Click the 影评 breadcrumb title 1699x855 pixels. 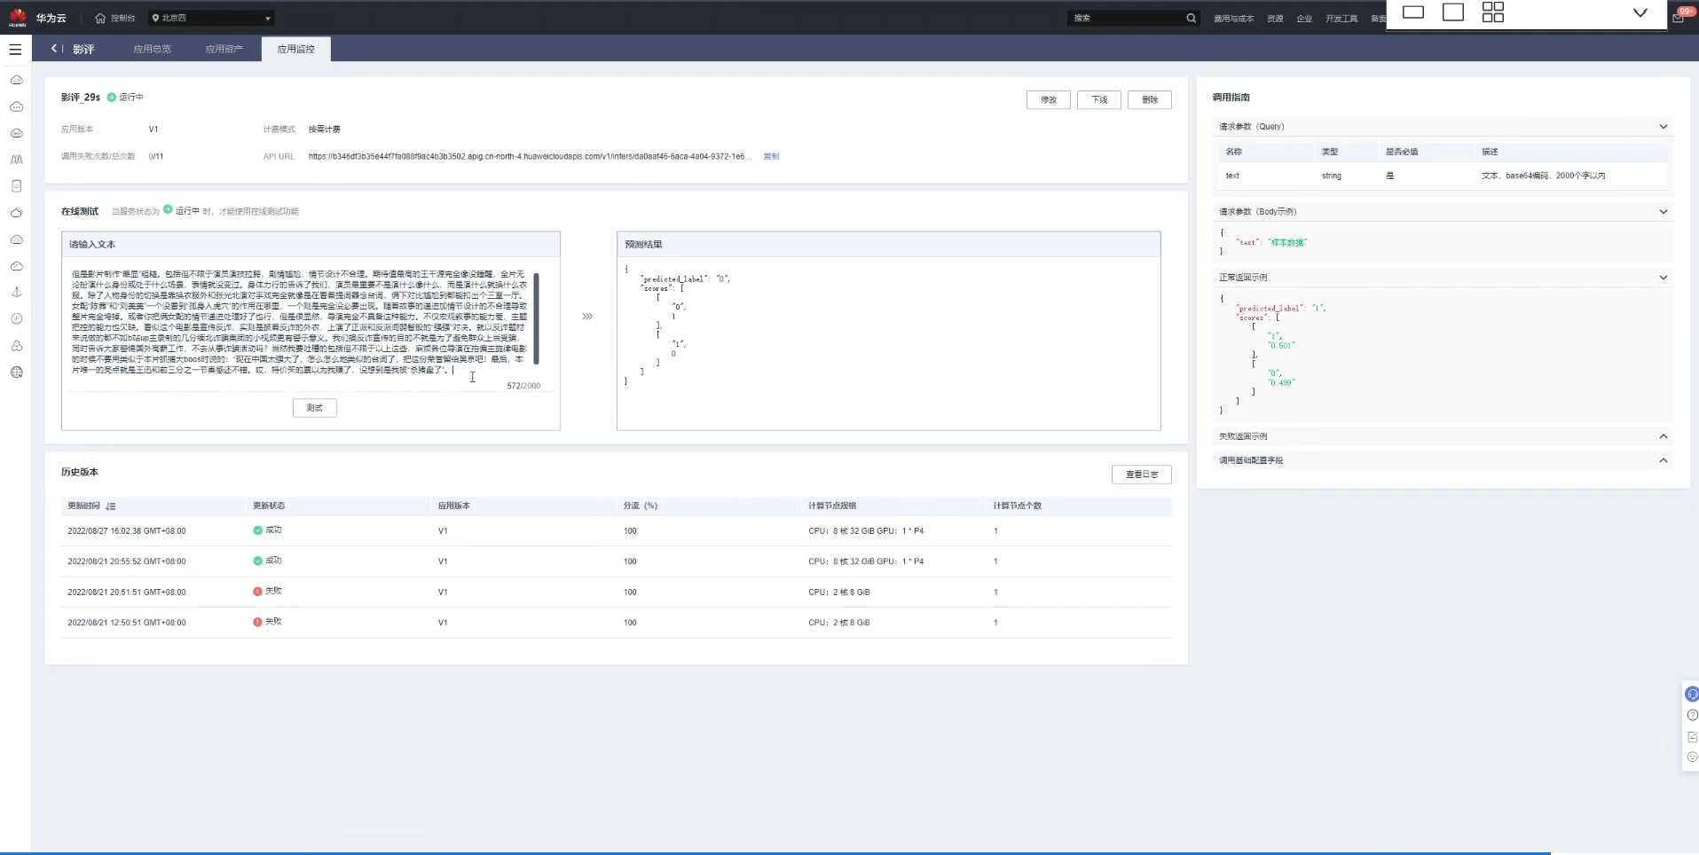tap(83, 50)
